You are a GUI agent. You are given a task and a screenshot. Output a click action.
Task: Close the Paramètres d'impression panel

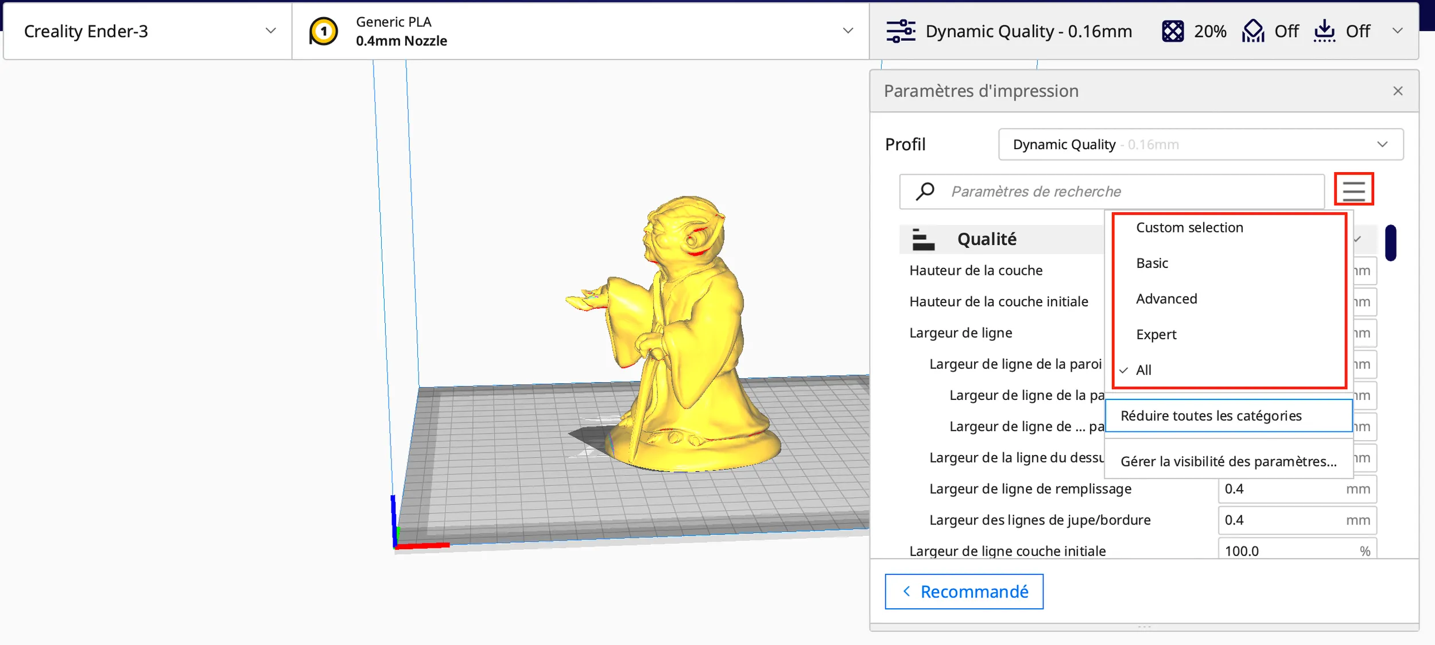1398,91
